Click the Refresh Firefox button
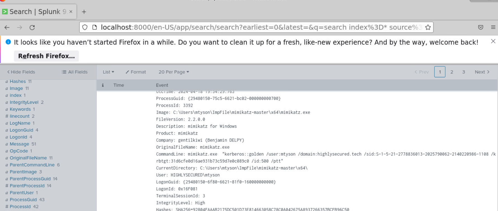Viewport: 498px width, 211px height. pyautogui.click(x=46, y=56)
